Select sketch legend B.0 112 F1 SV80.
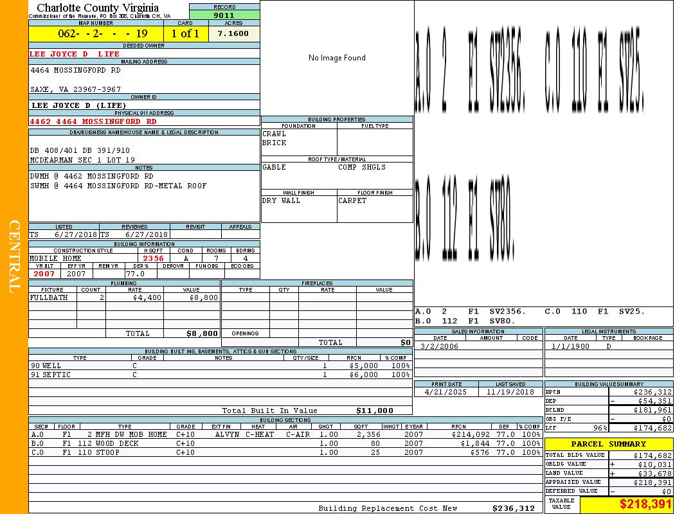This screenshot has height=514, width=675. 465,321
